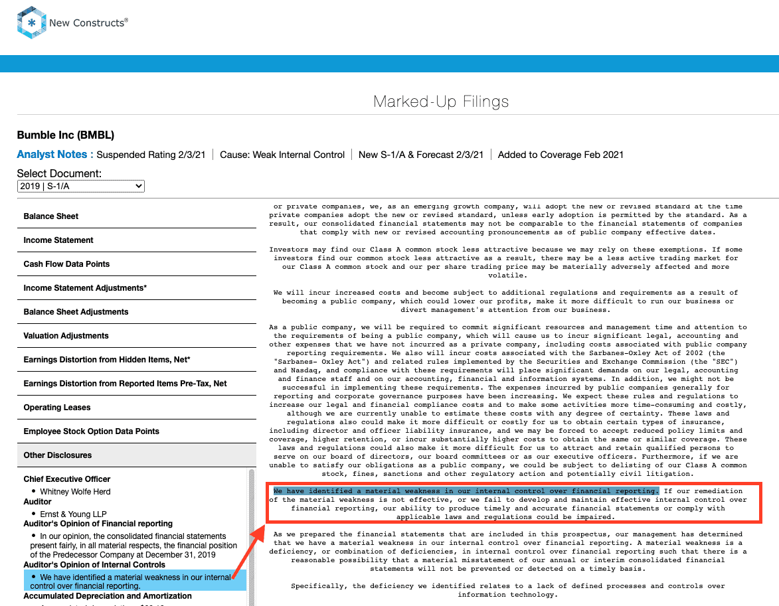This screenshot has width=779, height=606.
Task: Click paragraph starting 'Investors may find our Class A'
Action: (506, 262)
